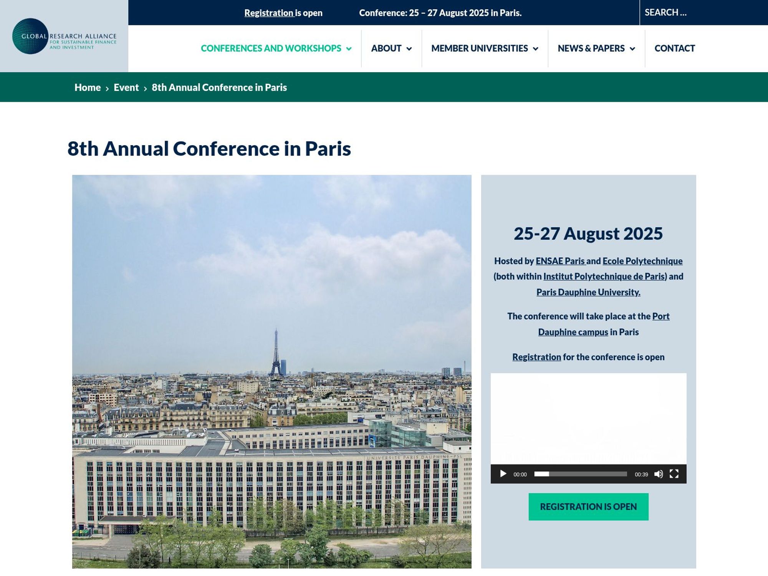Go to Event in breadcrumb
The image size is (768, 576).
(x=126, y=88)
